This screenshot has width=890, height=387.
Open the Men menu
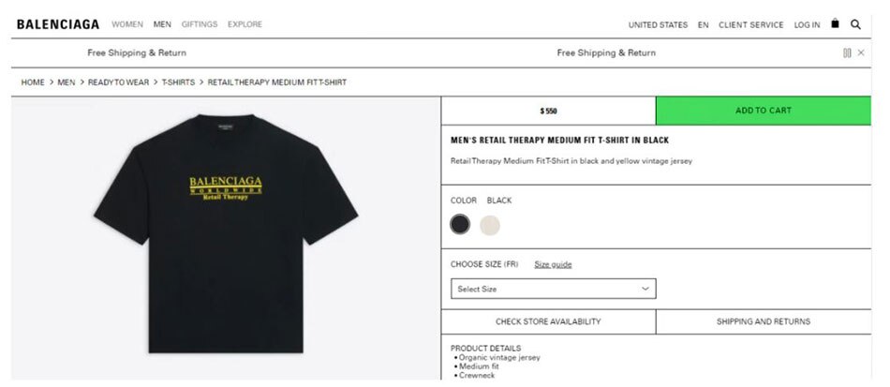(x=162, y=24)
